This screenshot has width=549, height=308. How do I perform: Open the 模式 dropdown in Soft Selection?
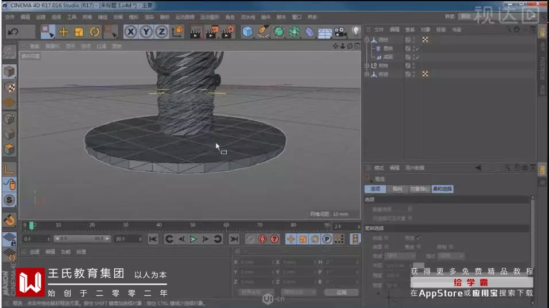pos(451,256)
